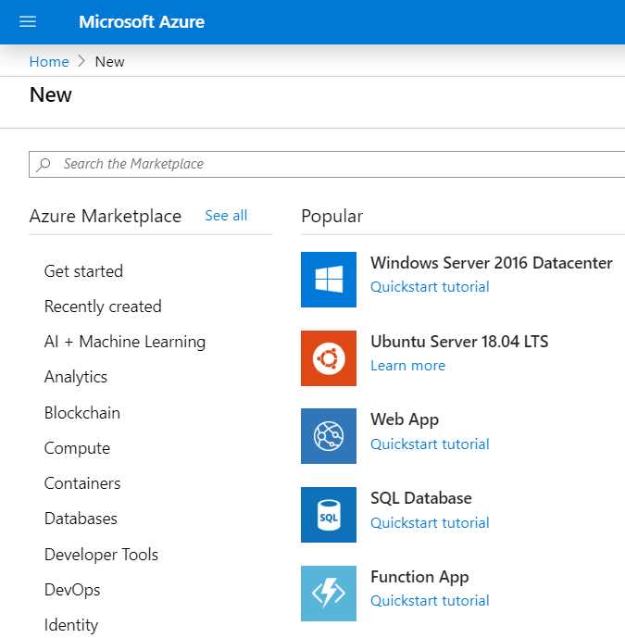The image size is (625, 638).
Task: Open Quickstart tutorial under Function App
Action: point(430,601)
